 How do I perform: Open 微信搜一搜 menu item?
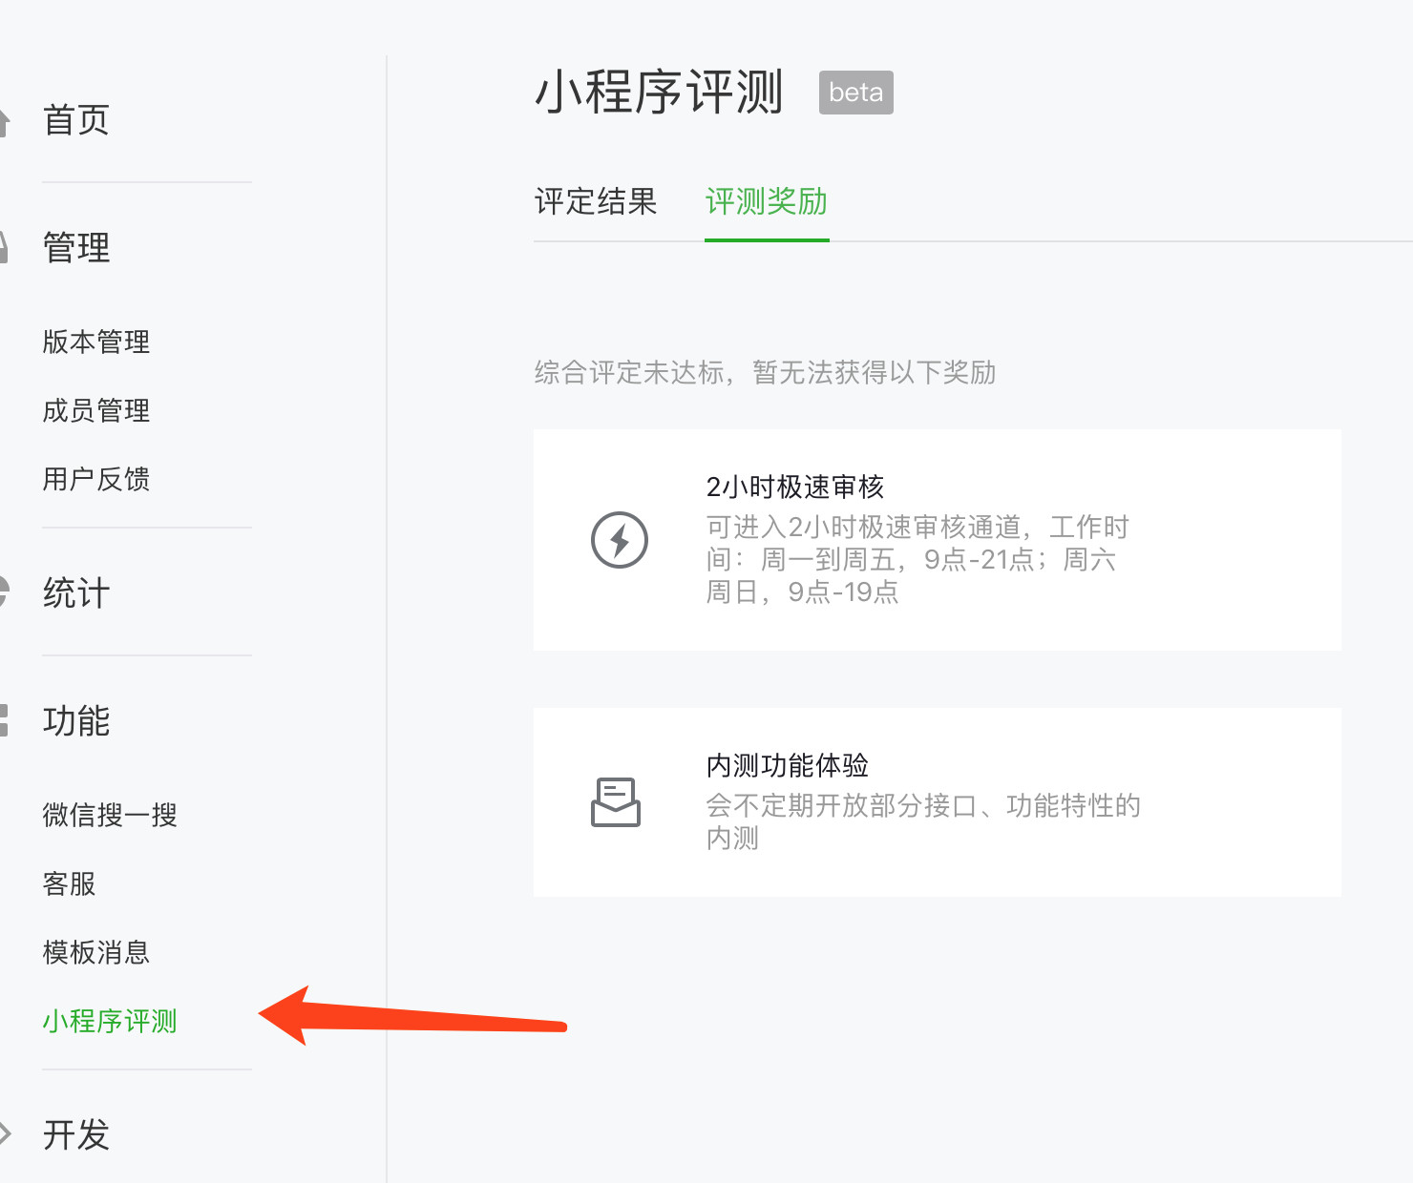click(x=110, y=815)
